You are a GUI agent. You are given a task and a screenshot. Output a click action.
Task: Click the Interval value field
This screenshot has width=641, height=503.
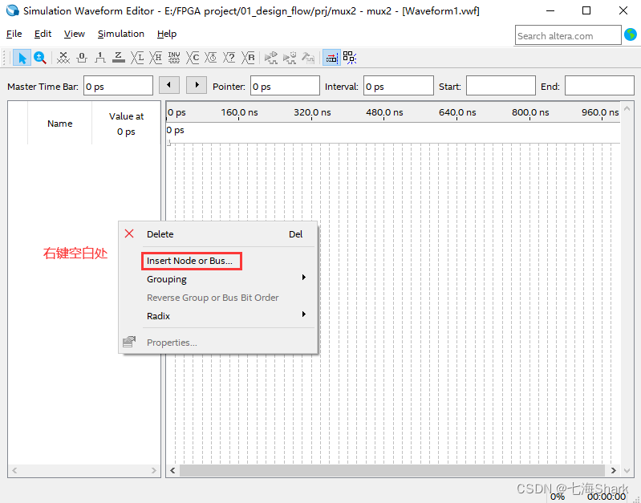click(x=399, y=86)
